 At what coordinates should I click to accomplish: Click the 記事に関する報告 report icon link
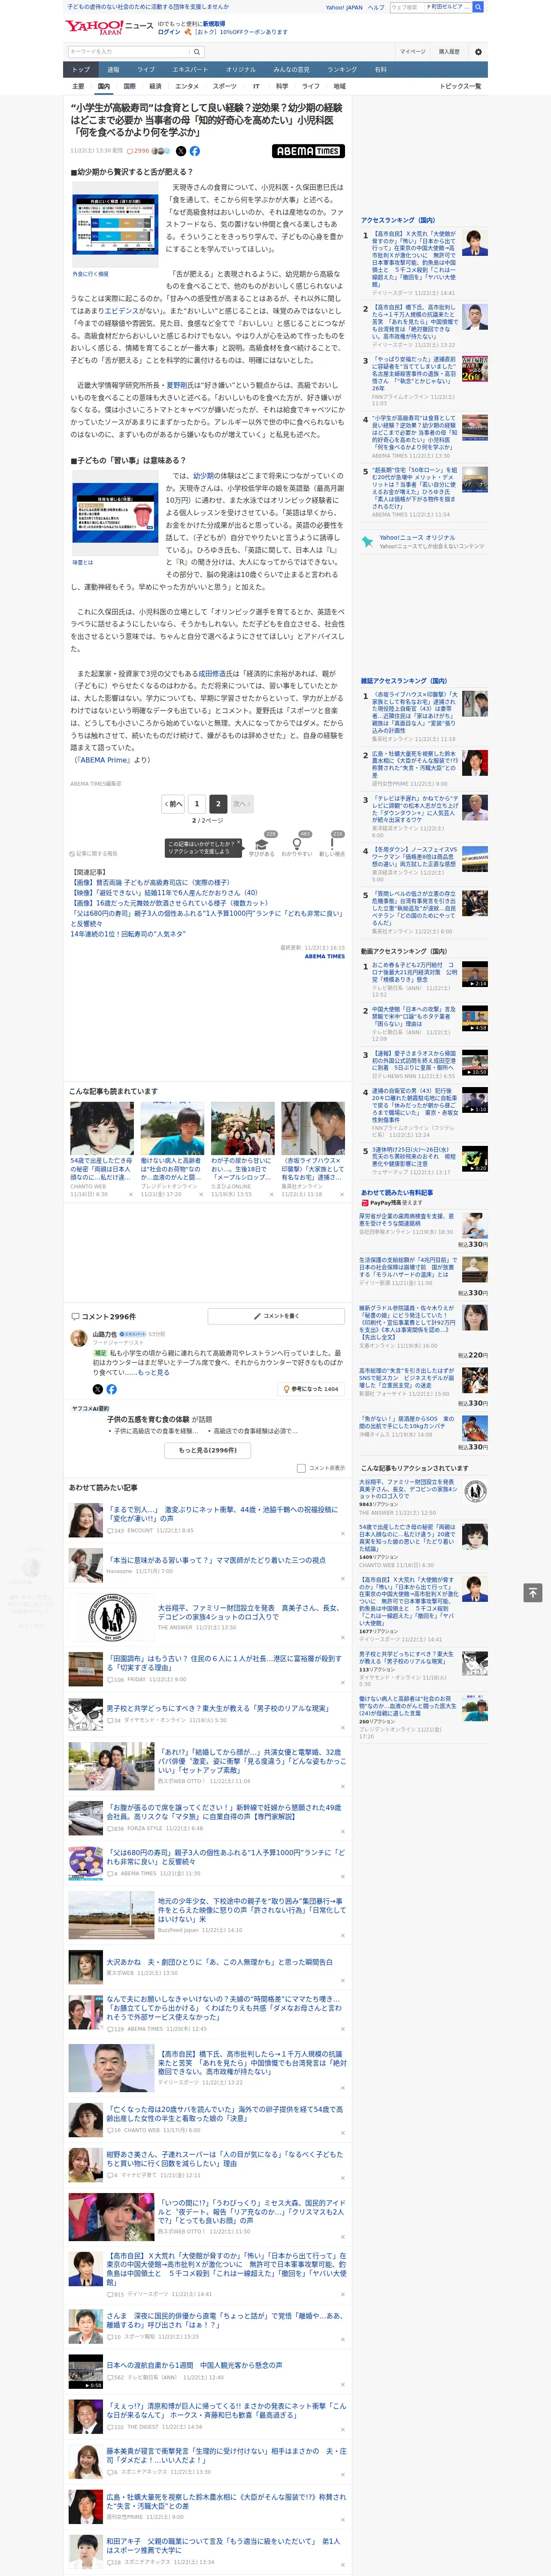pyautogui.click(x=94, y=853)
